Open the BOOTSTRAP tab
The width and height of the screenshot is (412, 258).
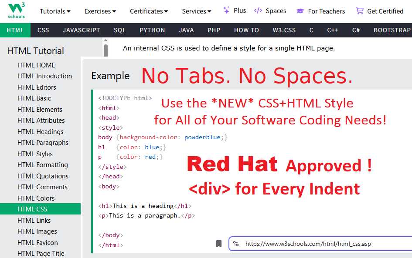[x=392, y=30]
